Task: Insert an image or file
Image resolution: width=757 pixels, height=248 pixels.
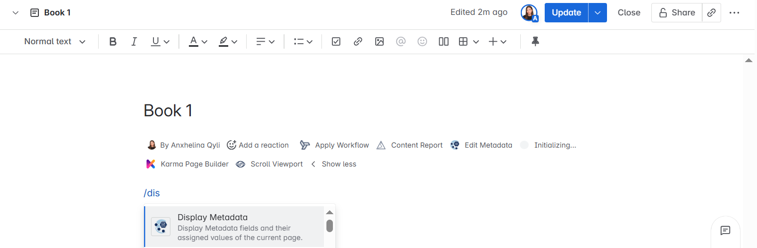Action: pyautogui.click(x=379, y=42)
